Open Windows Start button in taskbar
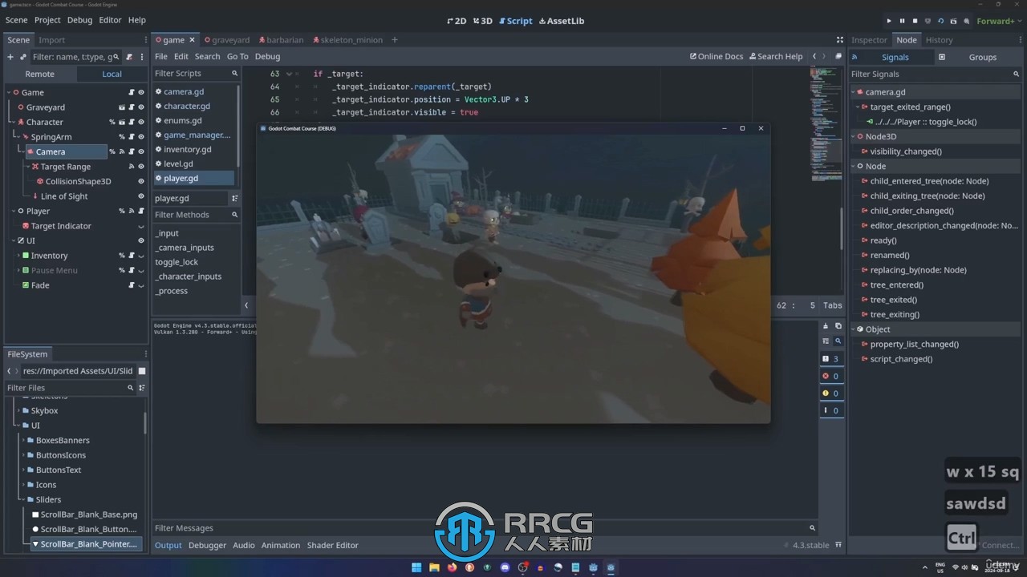 [x=416, y=567]
